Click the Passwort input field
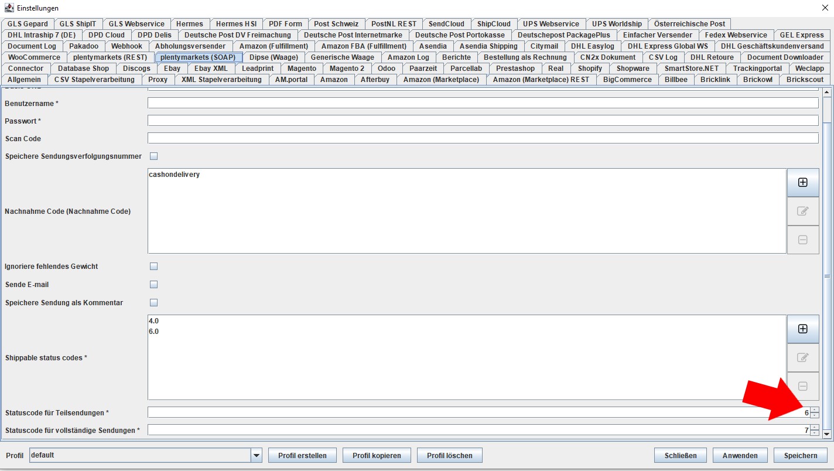 coord(483,121)
